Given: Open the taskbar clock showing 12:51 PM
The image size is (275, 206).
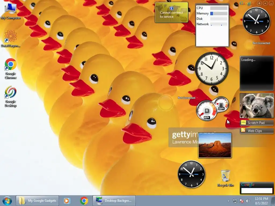Looking at the screenshot, I should [x=261, y=201].
